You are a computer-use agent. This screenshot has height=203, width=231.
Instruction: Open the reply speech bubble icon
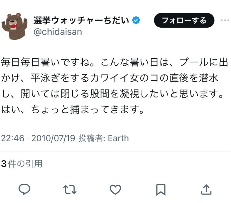[x=24, y=189]
